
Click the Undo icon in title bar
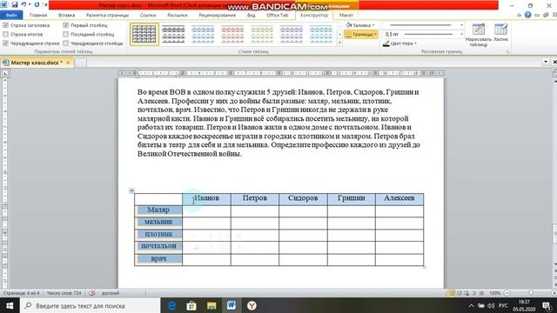click(x=23, y=4)
